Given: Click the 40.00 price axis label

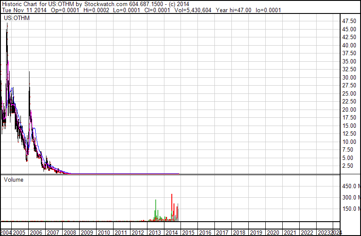Looking at the screenshot, I should tap(349, 45).
